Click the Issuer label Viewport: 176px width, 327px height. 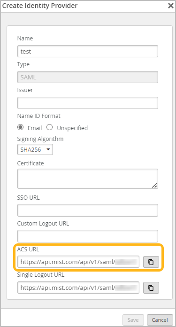coord(25,90)
